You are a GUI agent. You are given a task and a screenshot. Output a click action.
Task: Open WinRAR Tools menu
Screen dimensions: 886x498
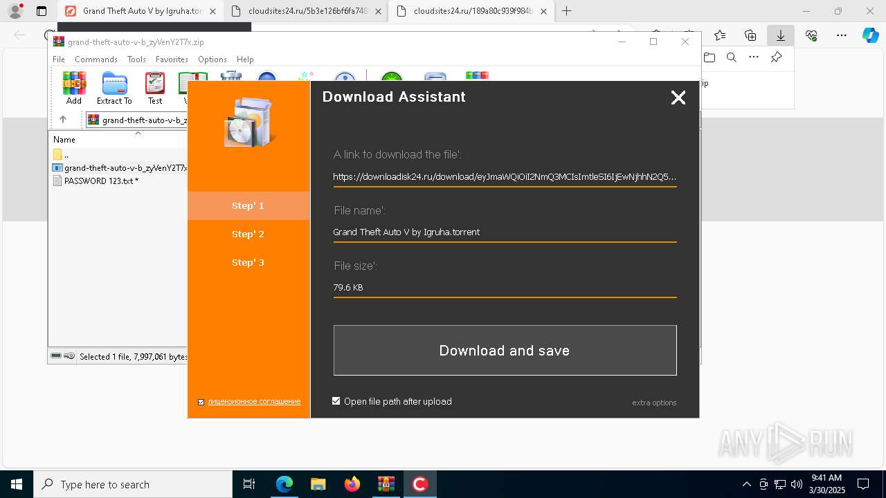point(136,59)
